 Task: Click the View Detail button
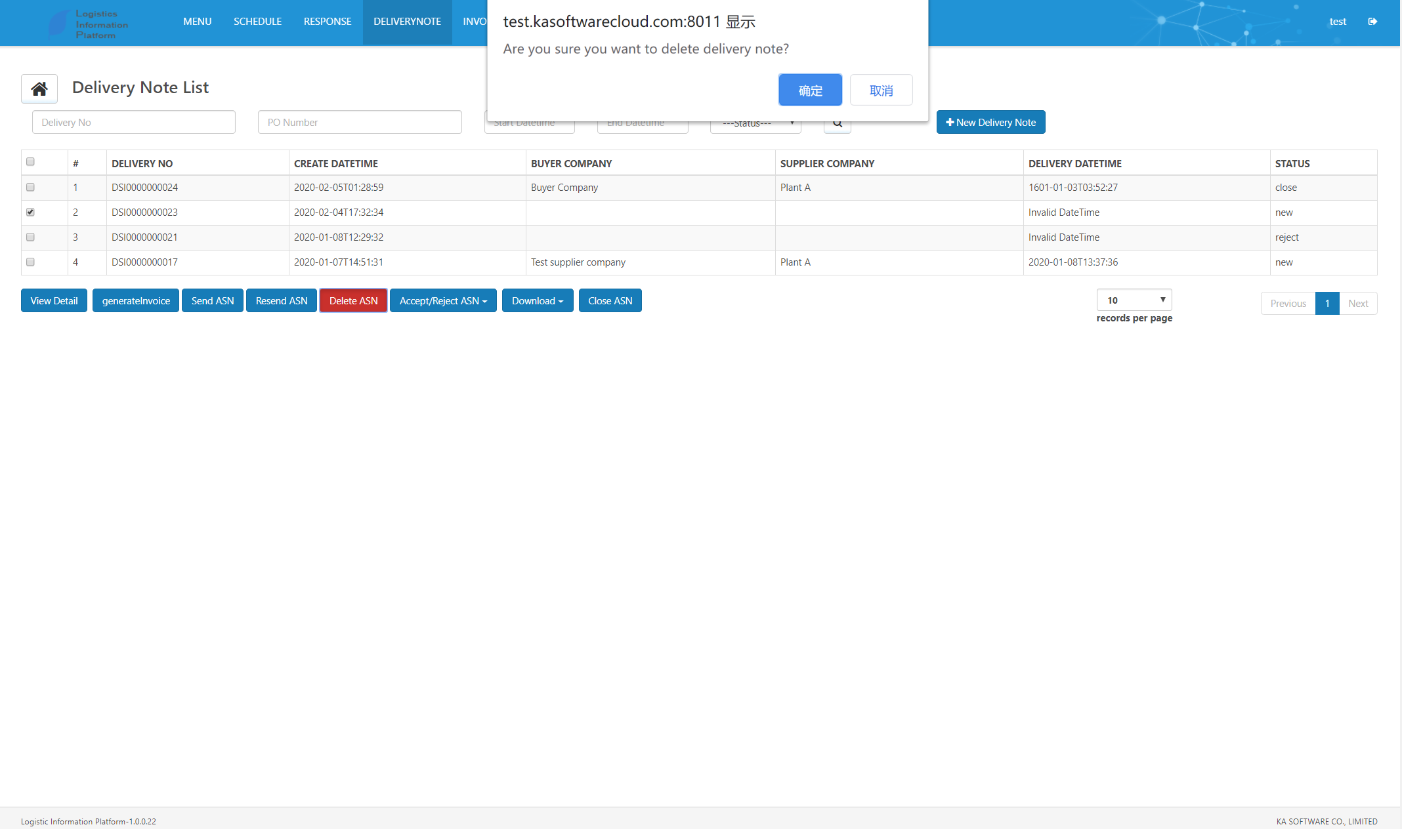(x=54, y=300)
